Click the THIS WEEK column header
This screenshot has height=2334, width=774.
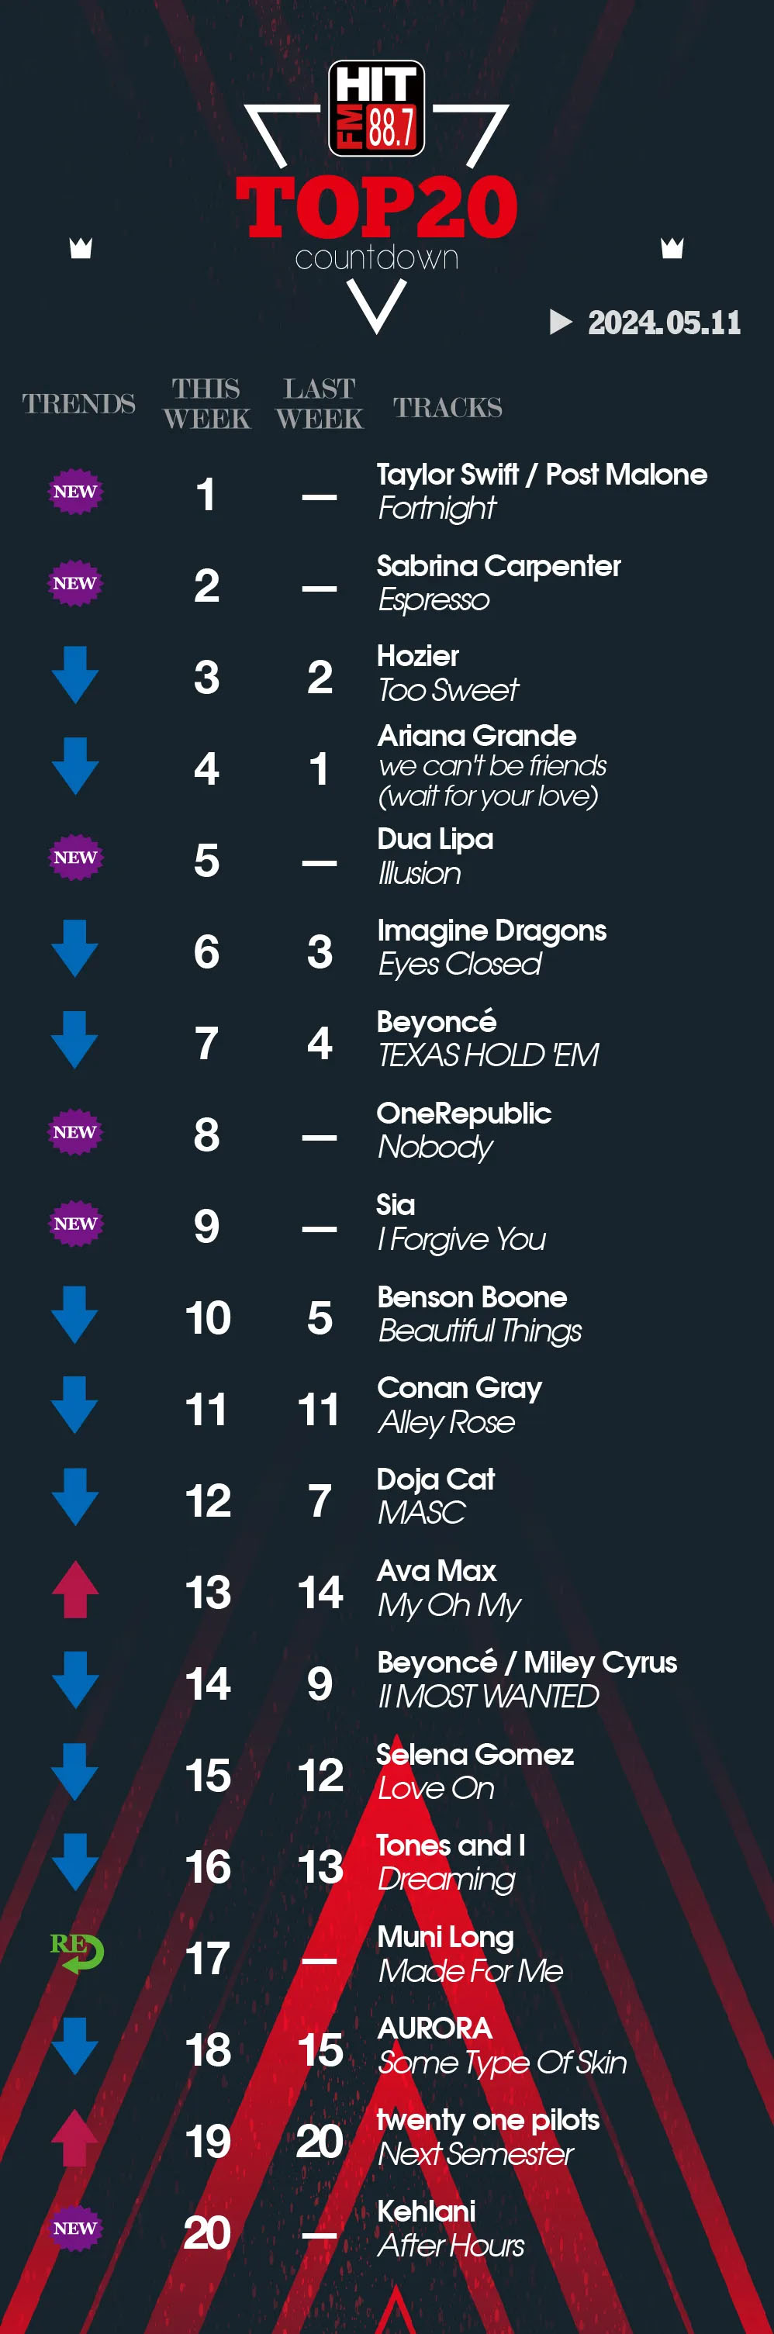coord(206,403)
